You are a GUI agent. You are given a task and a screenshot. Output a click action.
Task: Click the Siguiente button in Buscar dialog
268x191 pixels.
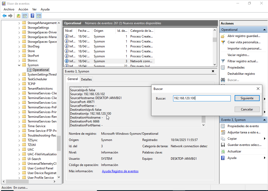point(247,98)
